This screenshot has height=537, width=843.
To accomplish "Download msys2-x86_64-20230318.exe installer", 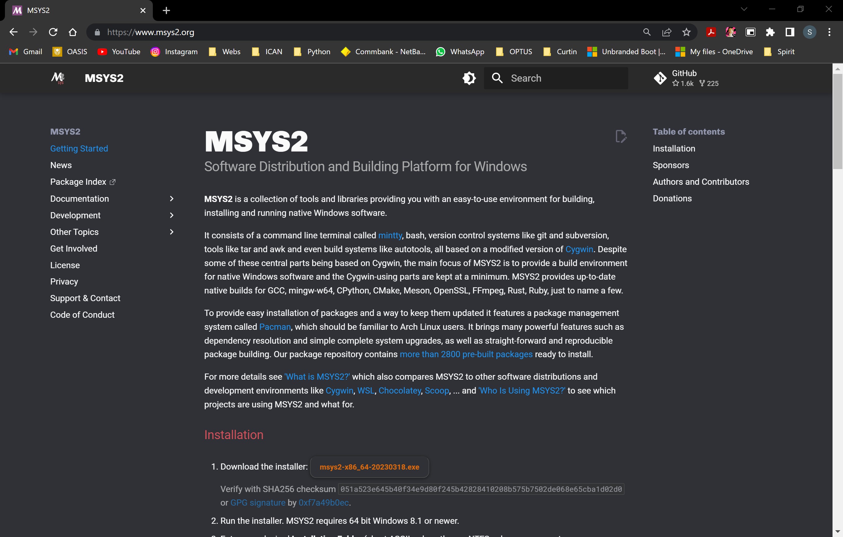I will click(369, 467).
